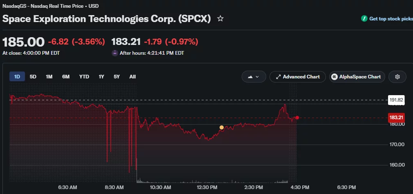Image resolution: width=413 pixels, height=194 pixels.
Task: Click the green Get top stock picks icon
Action: [364, 19]
